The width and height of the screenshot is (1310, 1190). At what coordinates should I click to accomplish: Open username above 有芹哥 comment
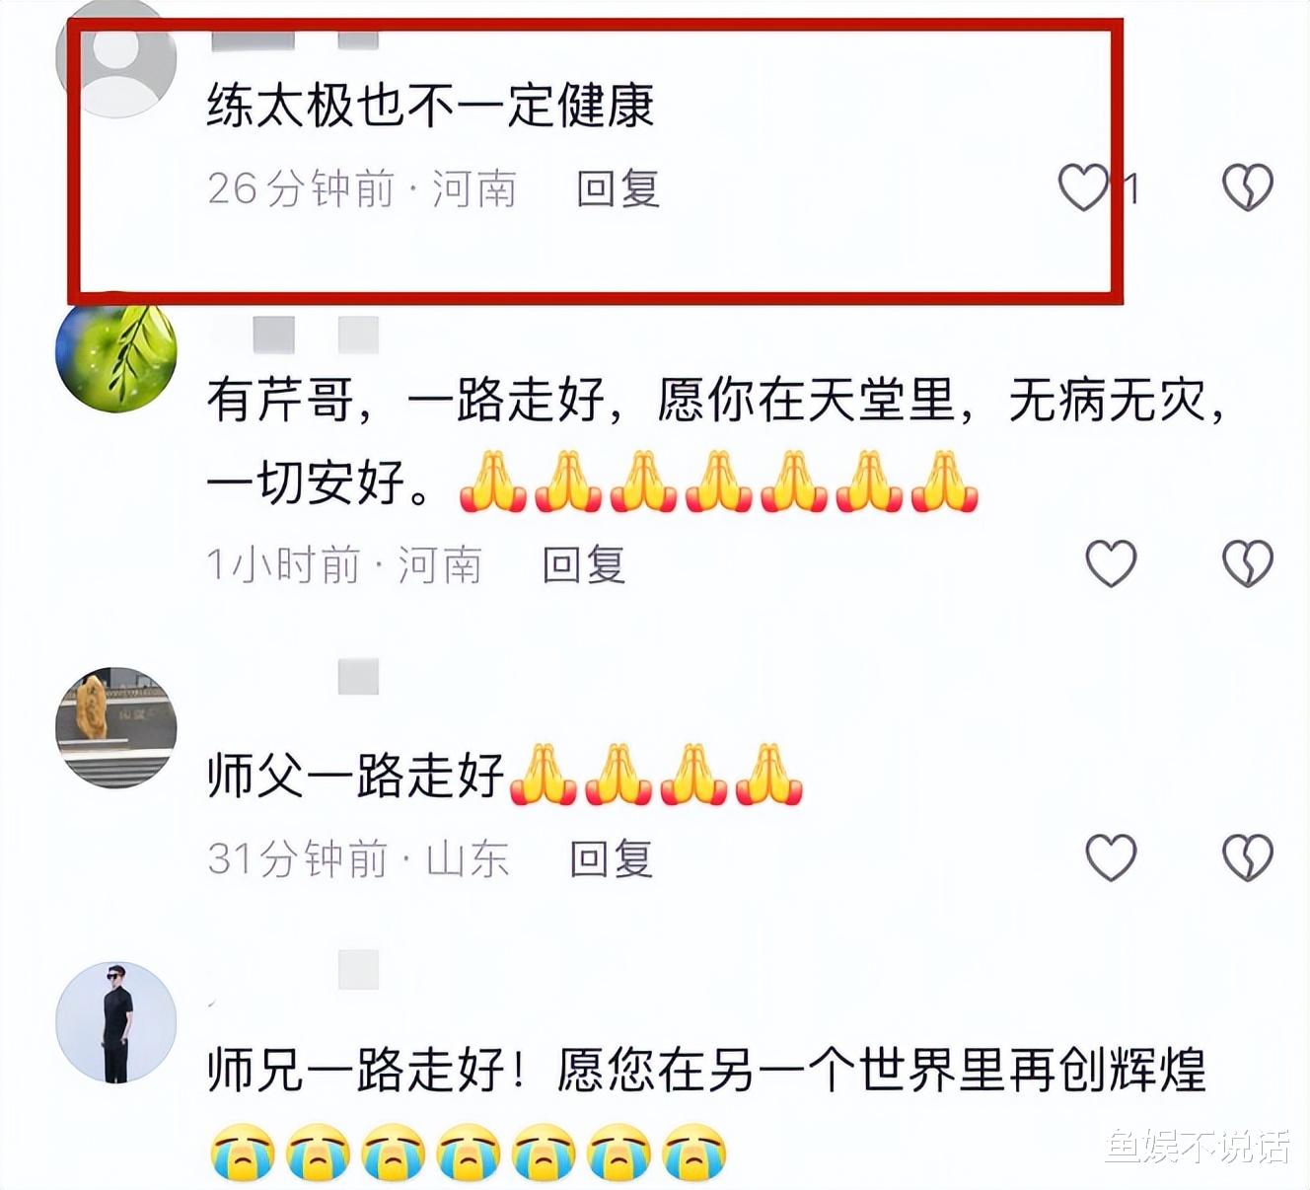pyautogui.click(x=316, y=335)
